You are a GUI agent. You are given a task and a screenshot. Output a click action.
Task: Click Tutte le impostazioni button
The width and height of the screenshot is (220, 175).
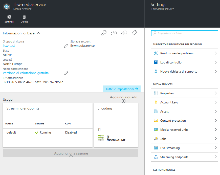122,89
